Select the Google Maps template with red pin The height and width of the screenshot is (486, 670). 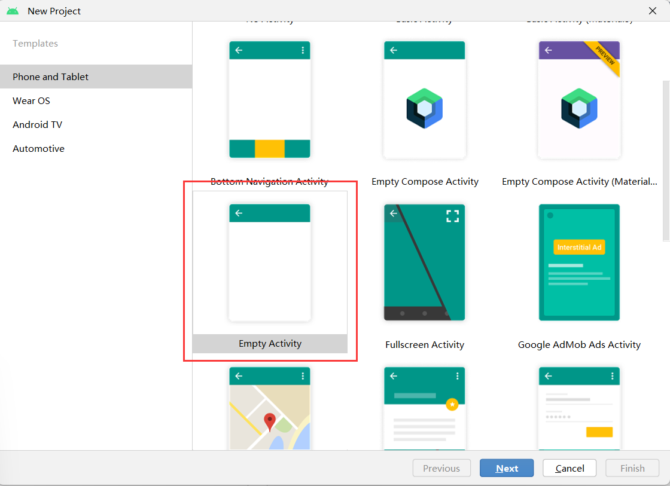point(270,408)
